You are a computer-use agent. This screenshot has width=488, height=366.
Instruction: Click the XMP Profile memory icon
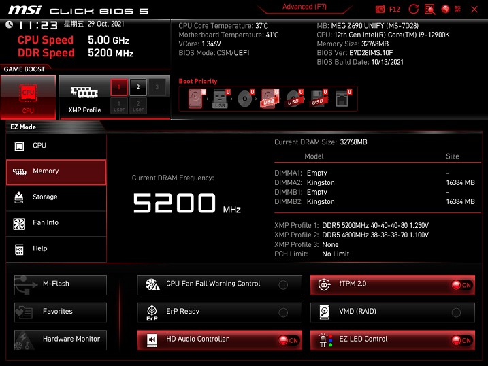[x=84, y=93]
